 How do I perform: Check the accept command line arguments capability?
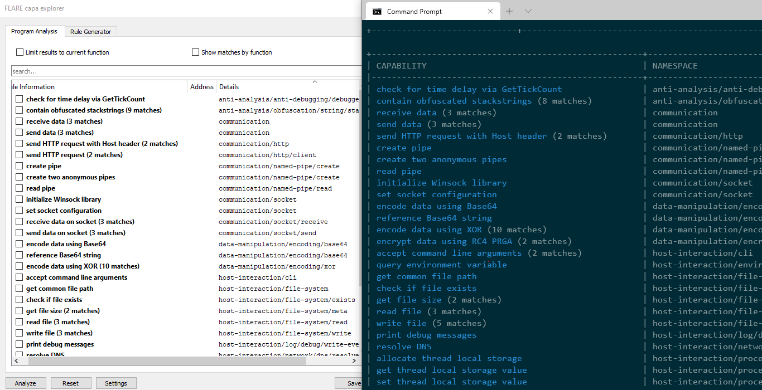(19, 277)
